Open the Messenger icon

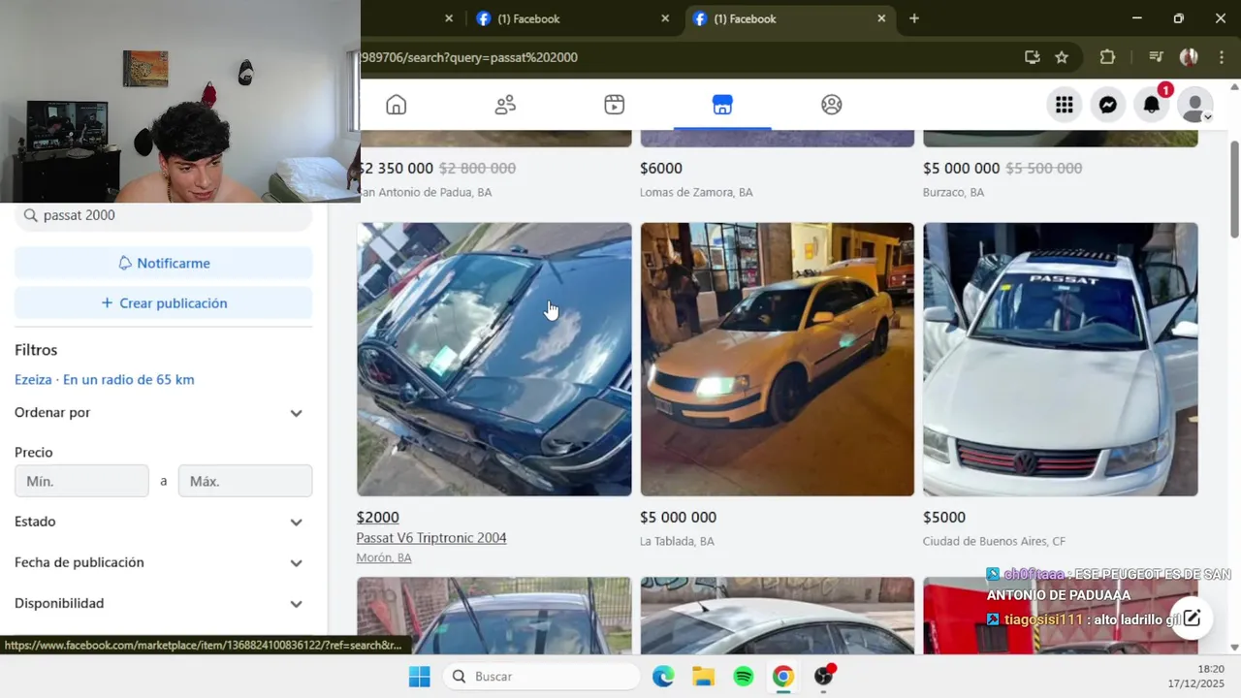(x=1107, y=105)
